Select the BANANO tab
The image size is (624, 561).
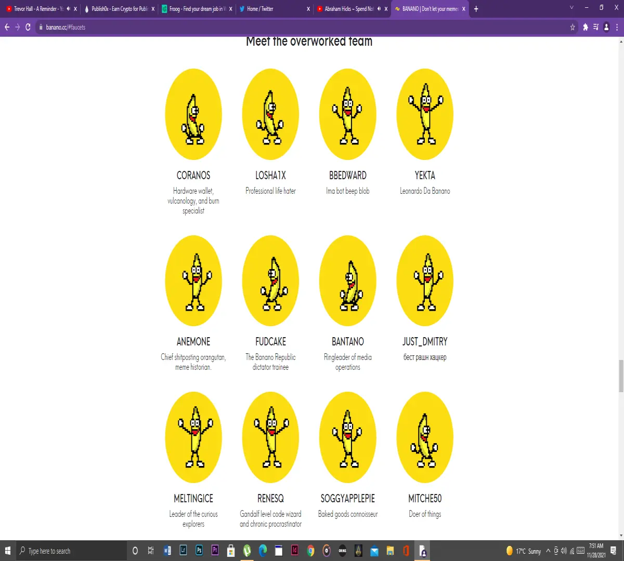429,9
